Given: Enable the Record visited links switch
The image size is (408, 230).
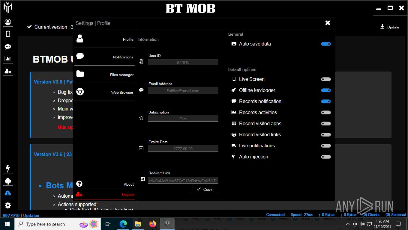Looking at the screenshot, I should click(326, 134).
